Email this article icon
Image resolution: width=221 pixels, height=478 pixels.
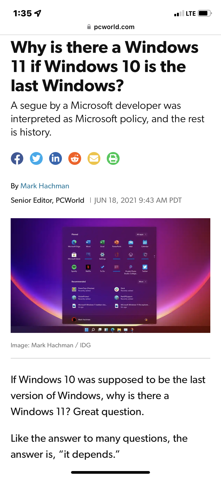pyautogui.click(x=94, y=158)
